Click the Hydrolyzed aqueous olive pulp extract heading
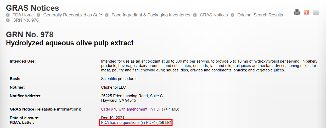The width and height of the screenshot is (326, 128). [x=70, y=43]
